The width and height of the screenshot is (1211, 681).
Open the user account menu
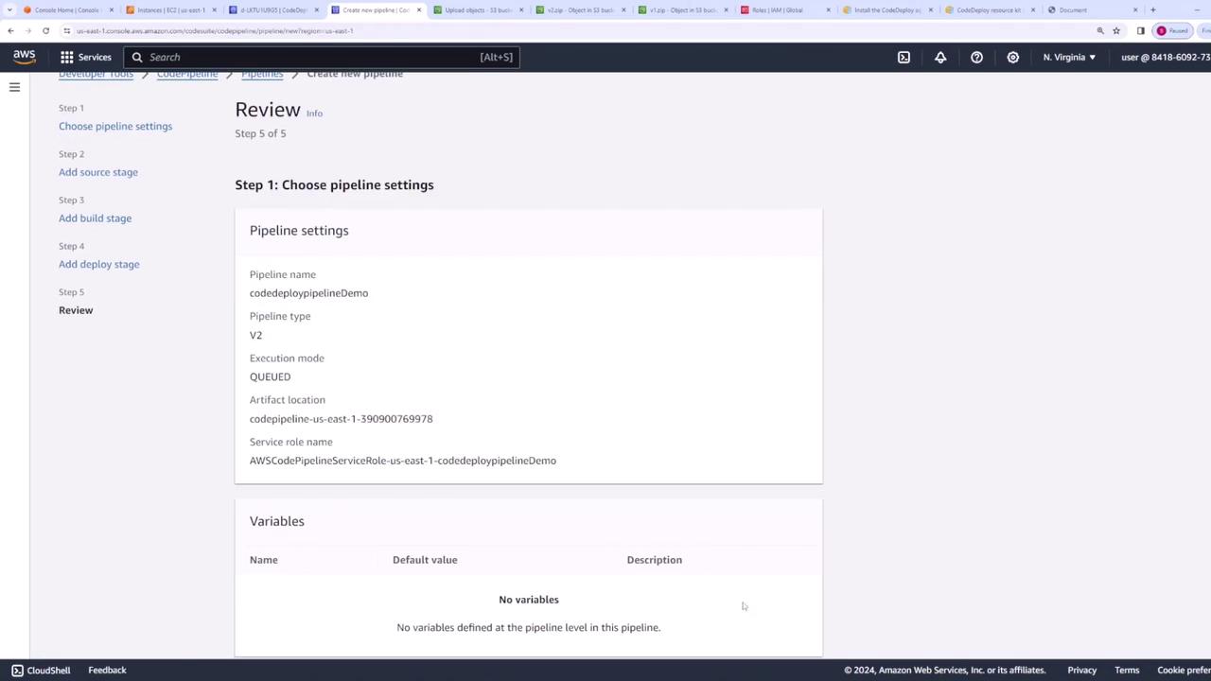coord(1166,57)
